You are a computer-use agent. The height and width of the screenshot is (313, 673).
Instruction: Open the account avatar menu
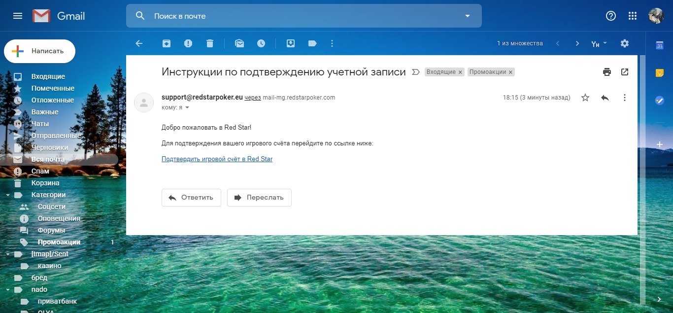coord(656,16)
